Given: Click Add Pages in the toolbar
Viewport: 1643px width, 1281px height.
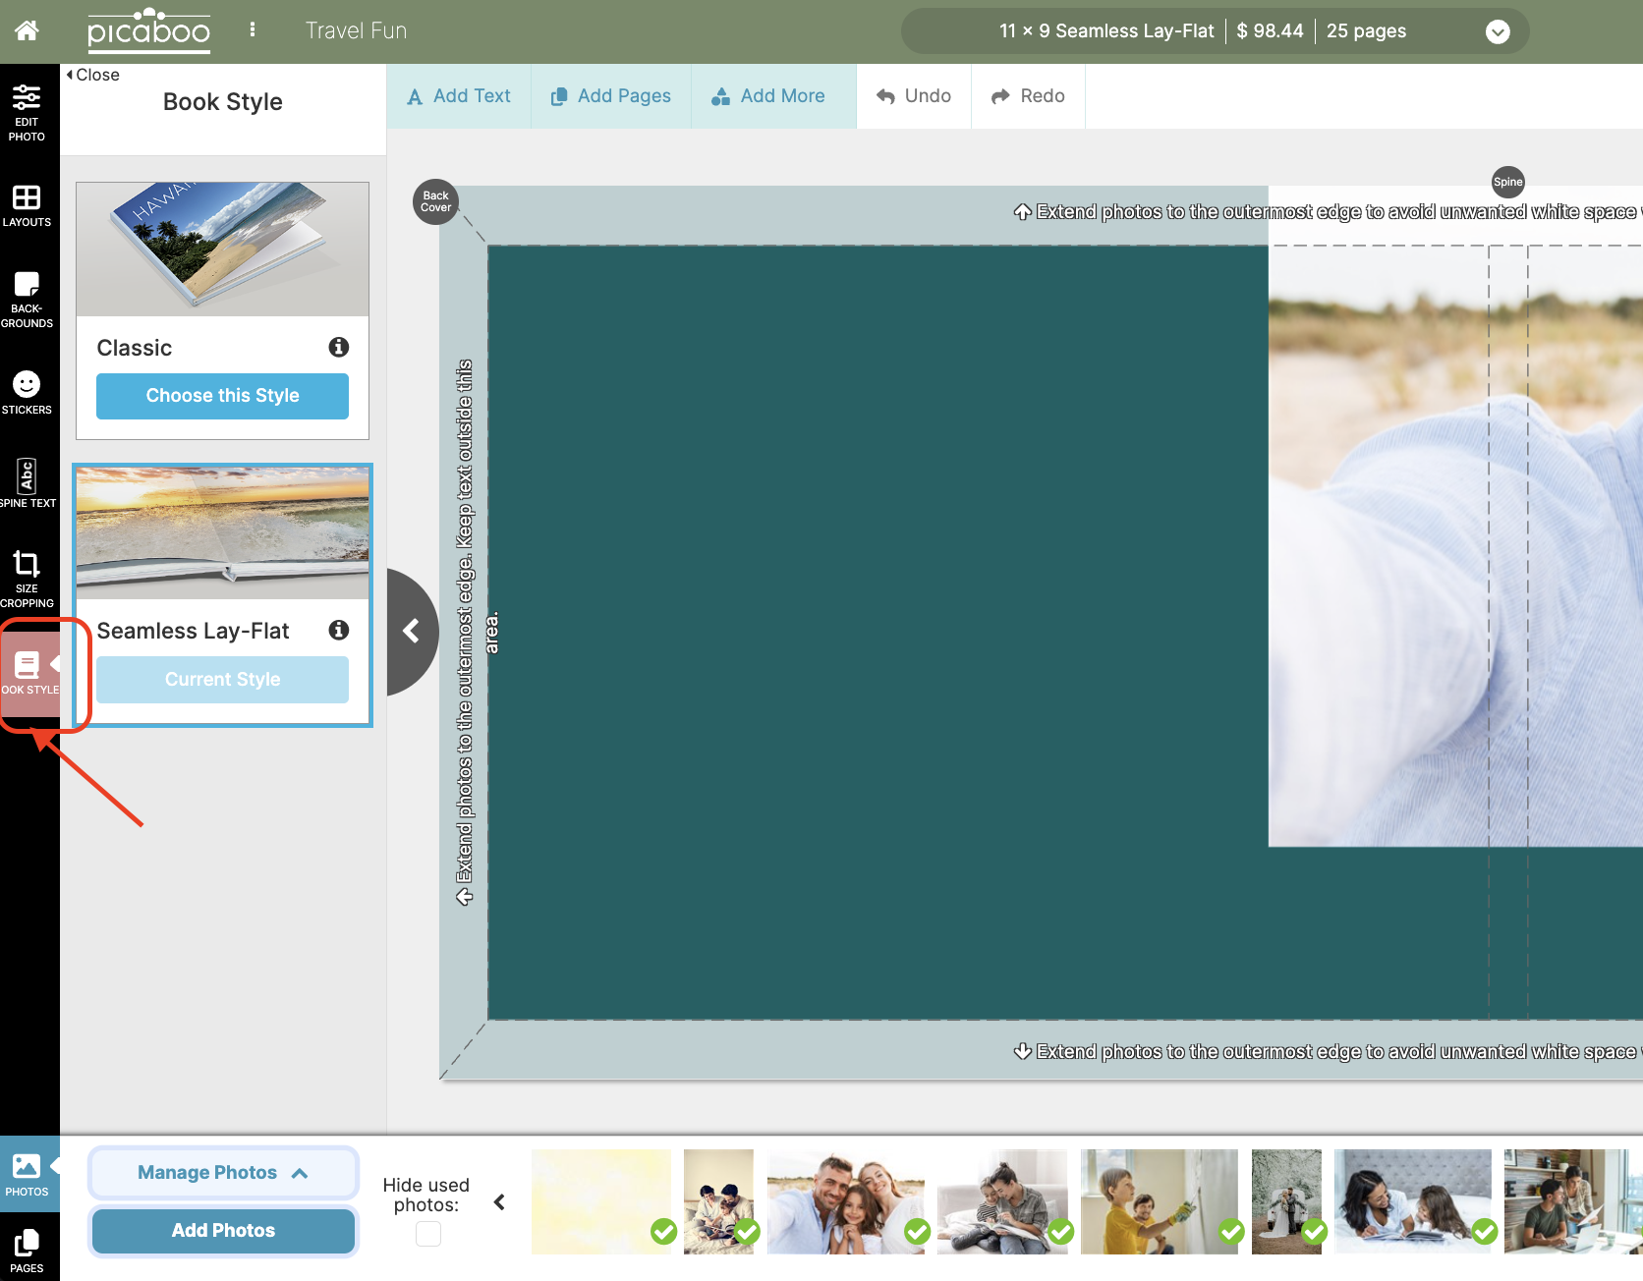Looking at the screenshot, I should pyautogui.click(x=611, y=96).
